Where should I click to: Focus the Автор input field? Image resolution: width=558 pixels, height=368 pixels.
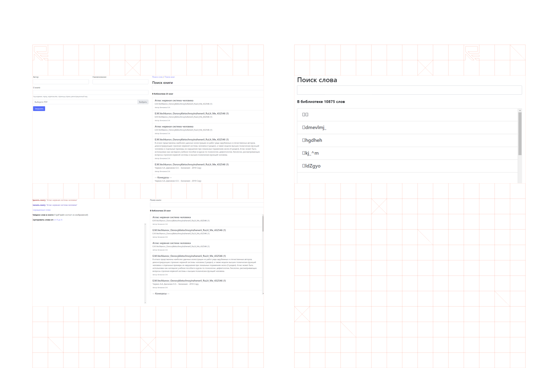[61, 82]
